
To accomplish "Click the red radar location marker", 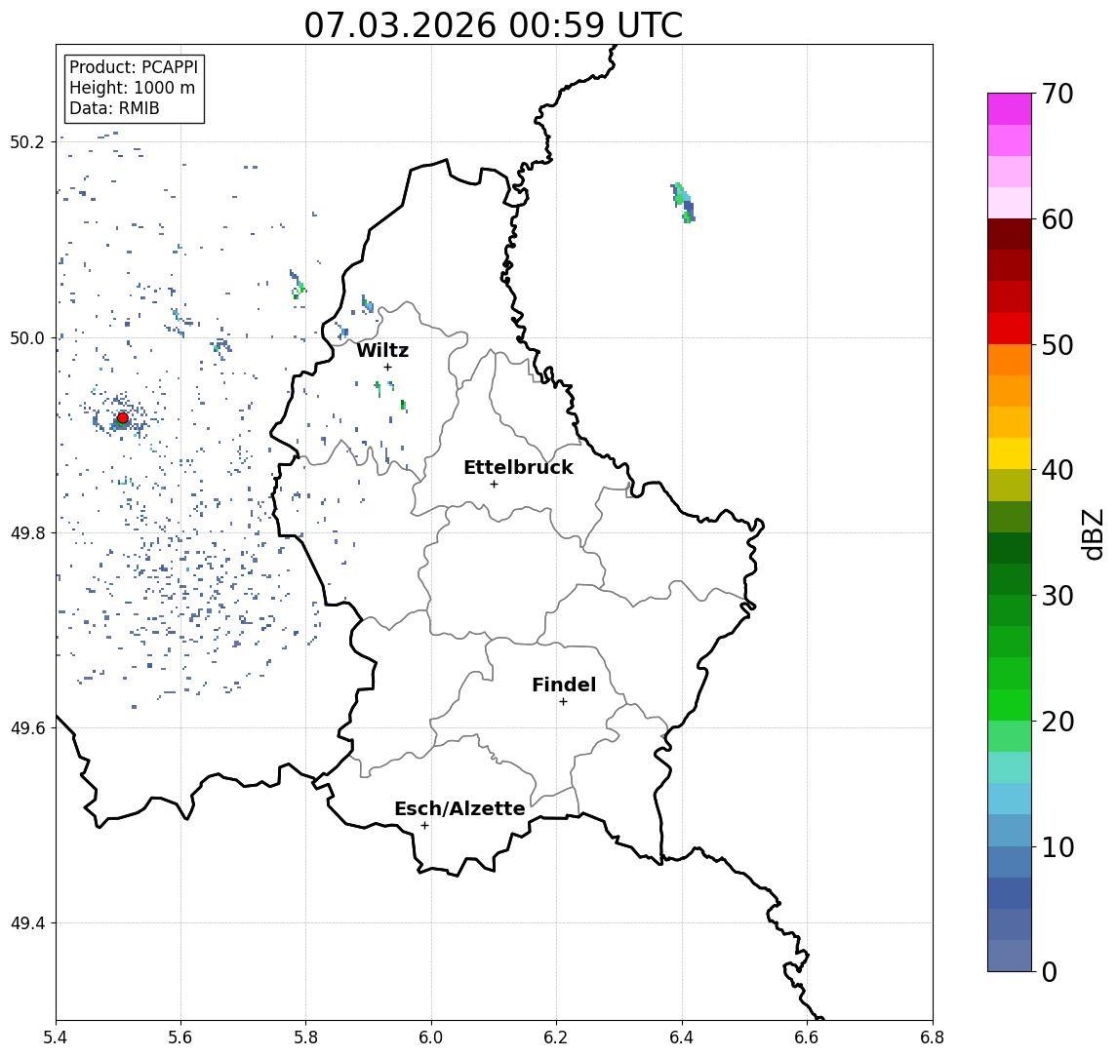I will [123, 418].
